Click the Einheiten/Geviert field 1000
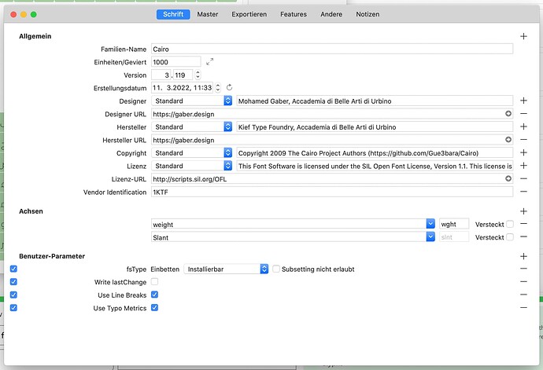 point(176,61)
